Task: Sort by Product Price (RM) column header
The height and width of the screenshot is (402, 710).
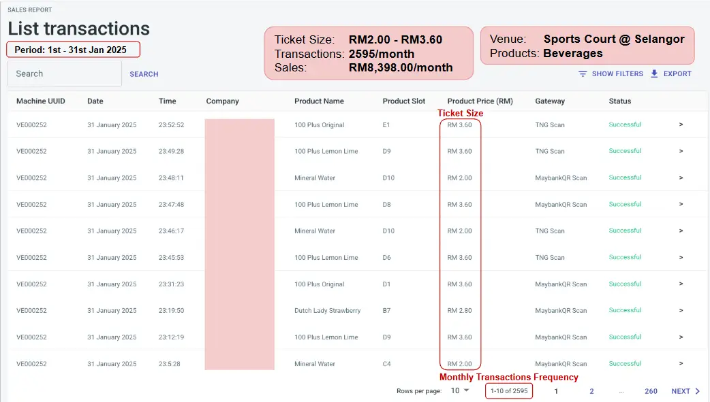Action: coord(480,101)
